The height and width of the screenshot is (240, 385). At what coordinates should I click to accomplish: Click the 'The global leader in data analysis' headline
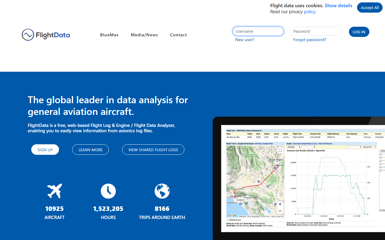pos(108,106)
